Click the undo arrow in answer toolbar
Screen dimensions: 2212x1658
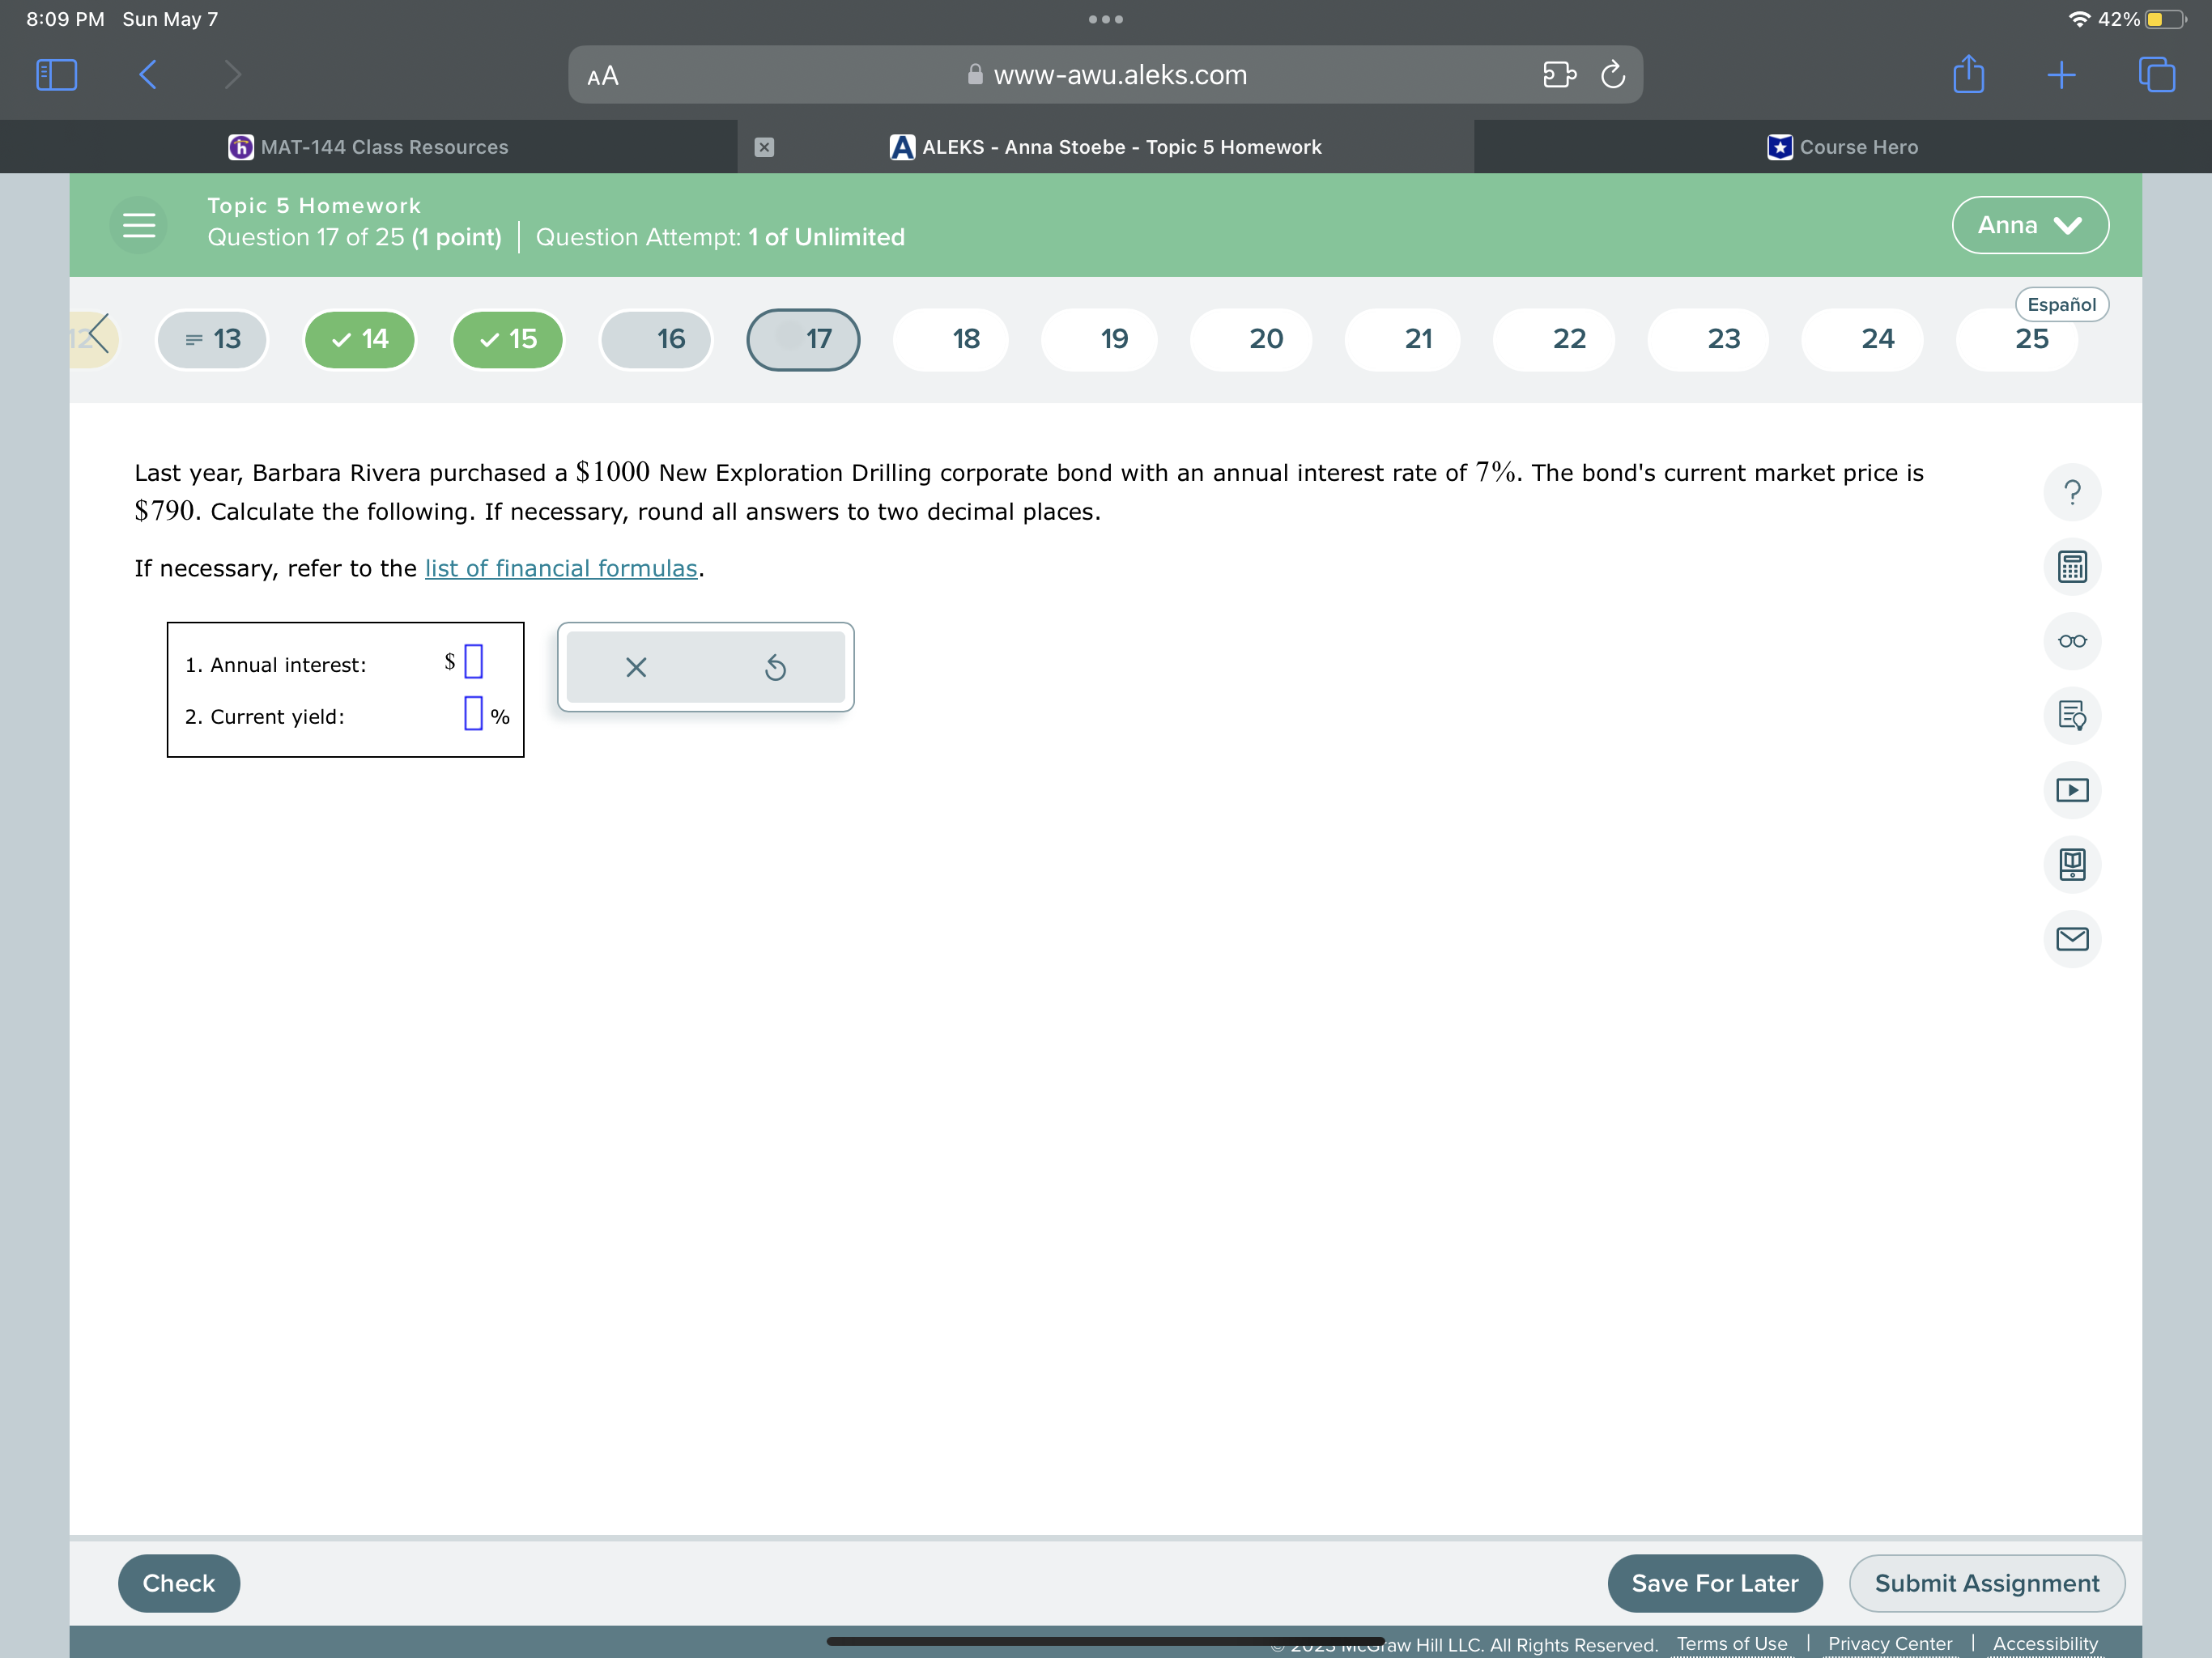pyautogui.click(x=775, y=667)
